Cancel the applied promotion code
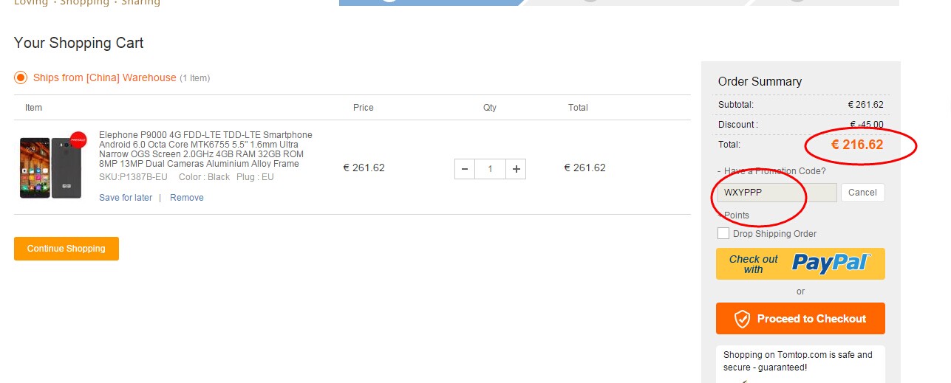This screenshot has width=951, height=383. coord(862,193)
